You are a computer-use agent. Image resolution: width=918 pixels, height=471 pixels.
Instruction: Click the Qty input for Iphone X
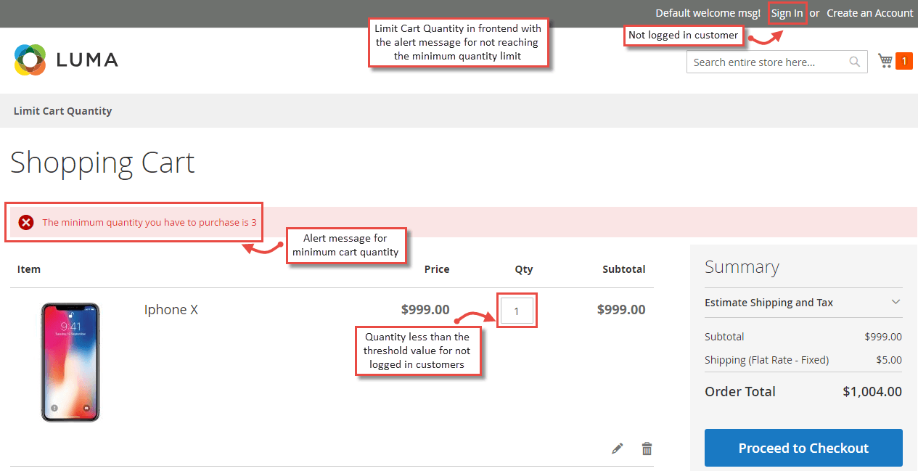[517, 311]
